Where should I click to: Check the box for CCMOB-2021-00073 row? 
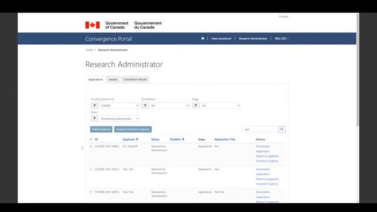[91, 169]
